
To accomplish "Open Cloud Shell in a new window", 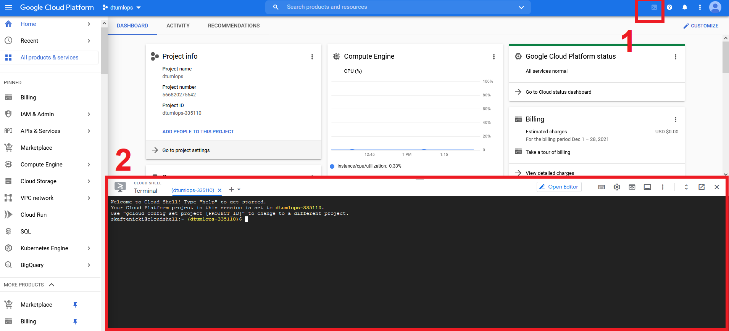I will click(702, 187).
